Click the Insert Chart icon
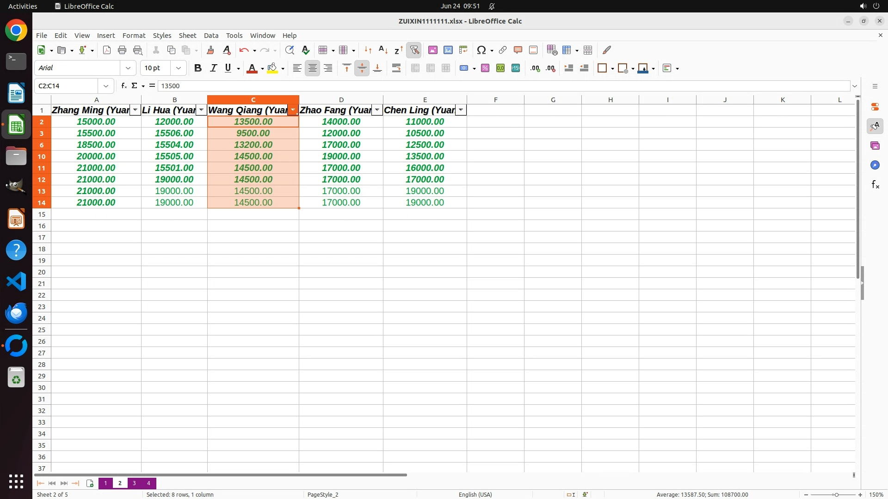Viewport: 888px width, 499px height. pyautogui.click(x=448, y=50)
